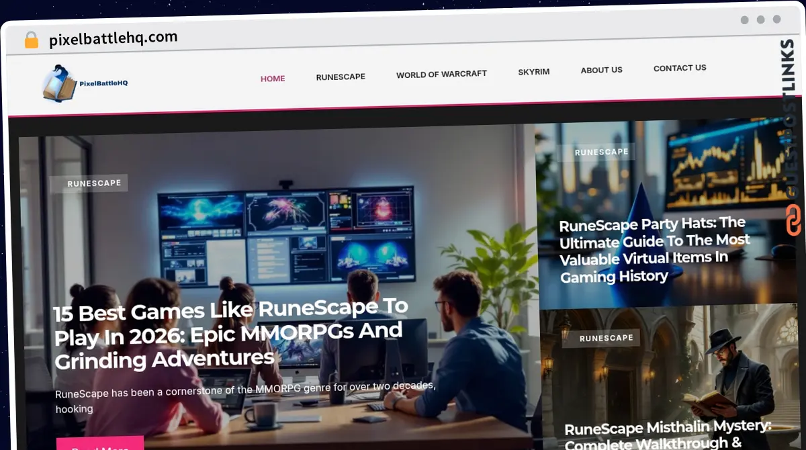806x450 pixels.
Task: Open RuneScape Party Hats article title
Action: pyautogui.click(x=654, y=249)
